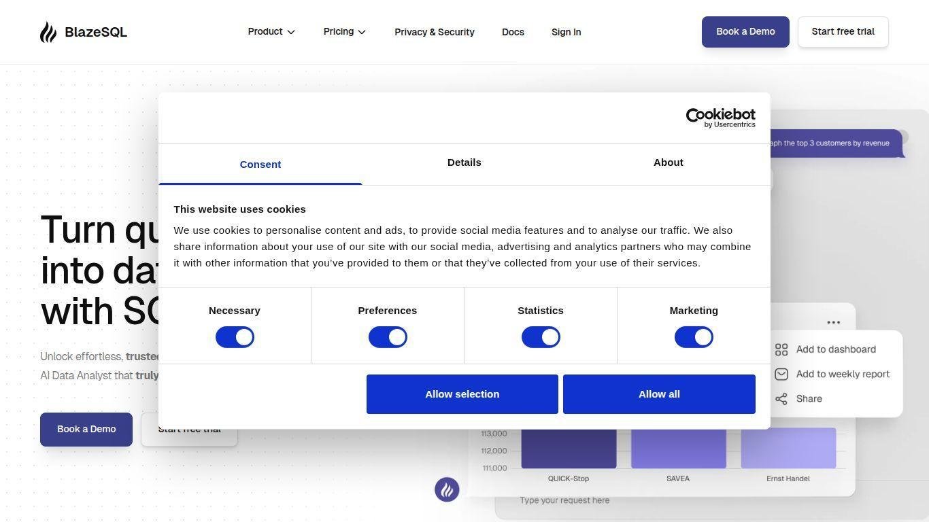Open the three-dots more options icon
Viewport: 929px width, 522px height.
(833, 322)
